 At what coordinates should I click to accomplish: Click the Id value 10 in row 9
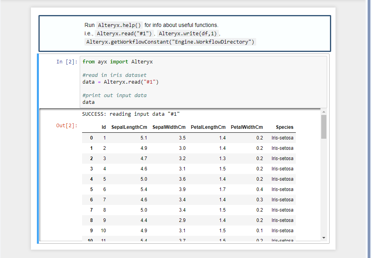point(104,231)
